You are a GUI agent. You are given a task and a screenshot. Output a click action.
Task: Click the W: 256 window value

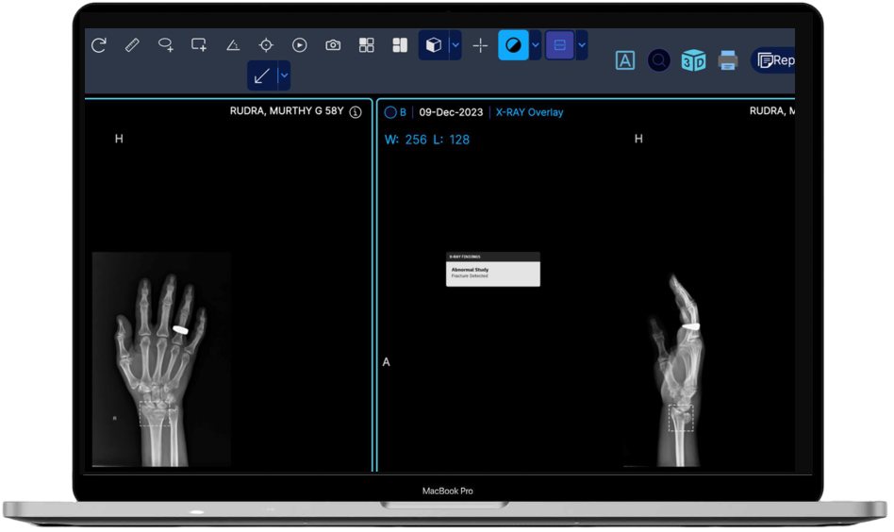406,140
